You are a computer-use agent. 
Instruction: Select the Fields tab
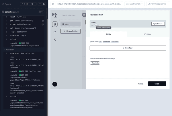[x=108, y=34]
